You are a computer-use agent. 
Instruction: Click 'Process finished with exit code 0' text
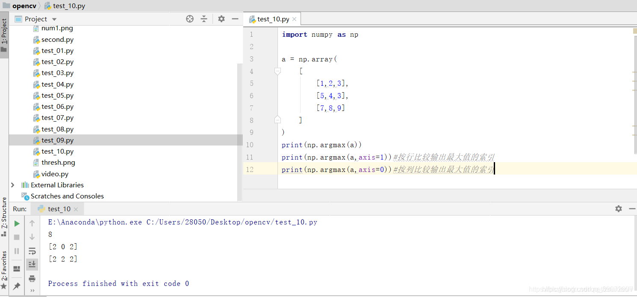(118, 283)
